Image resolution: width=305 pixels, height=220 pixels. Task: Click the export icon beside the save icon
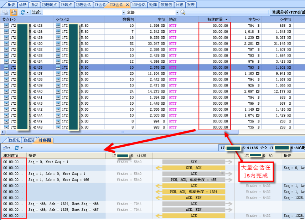point(13,12)
